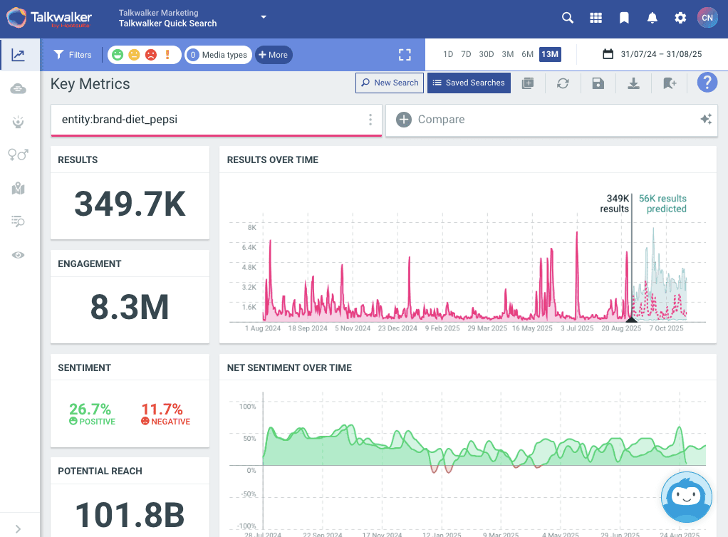Click the forecast marker on results timeline

pos(631,318)
